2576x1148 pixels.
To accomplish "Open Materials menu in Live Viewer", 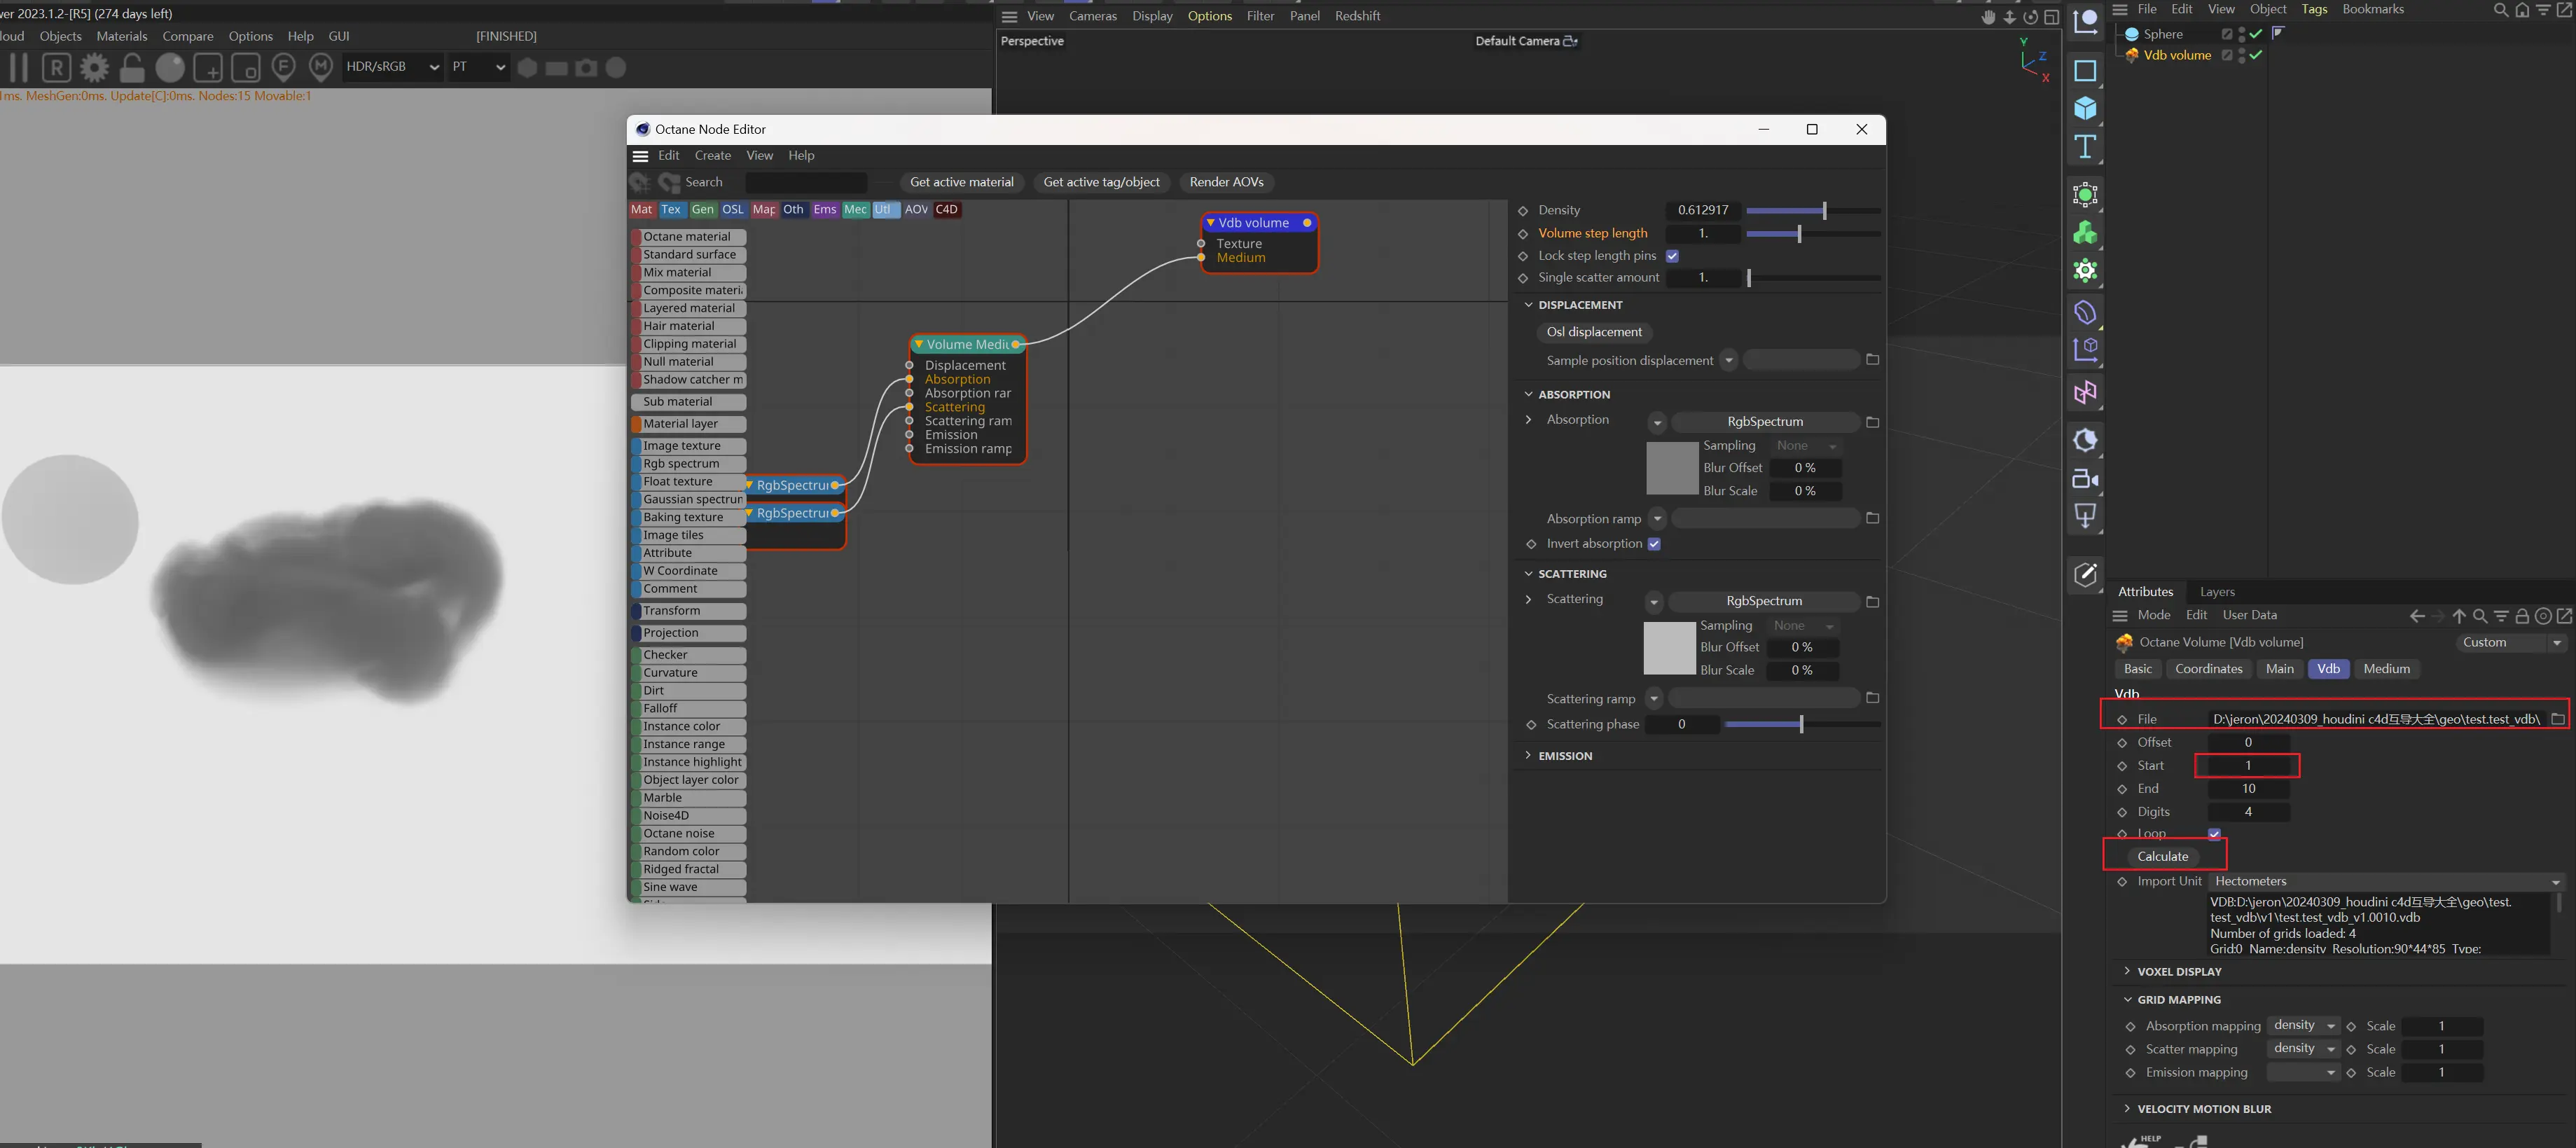I will pos(122,36).
